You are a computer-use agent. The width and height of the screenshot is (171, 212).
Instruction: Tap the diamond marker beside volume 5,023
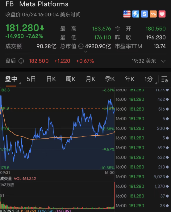click(x=167, y=177)
